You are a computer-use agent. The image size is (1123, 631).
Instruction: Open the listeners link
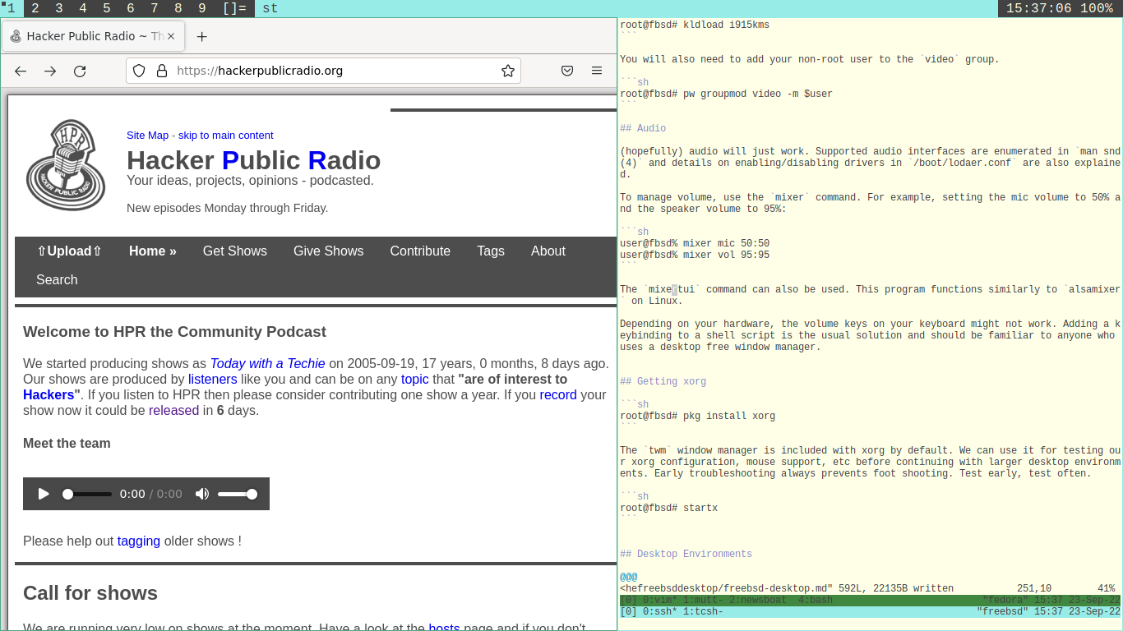point(212,380)
